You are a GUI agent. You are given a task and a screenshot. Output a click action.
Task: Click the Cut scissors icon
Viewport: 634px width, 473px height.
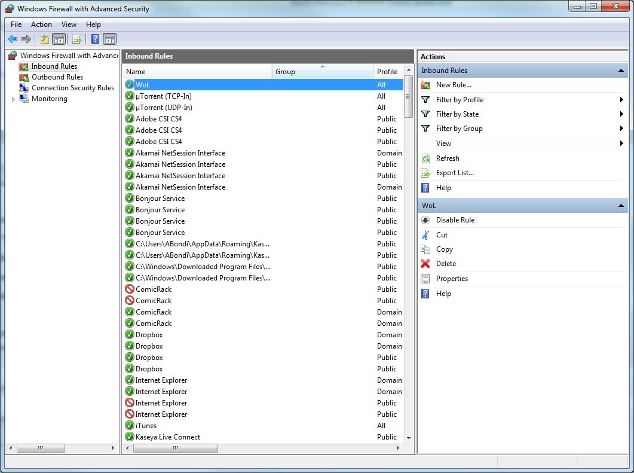pyautogui.click(x=425, y=234)
